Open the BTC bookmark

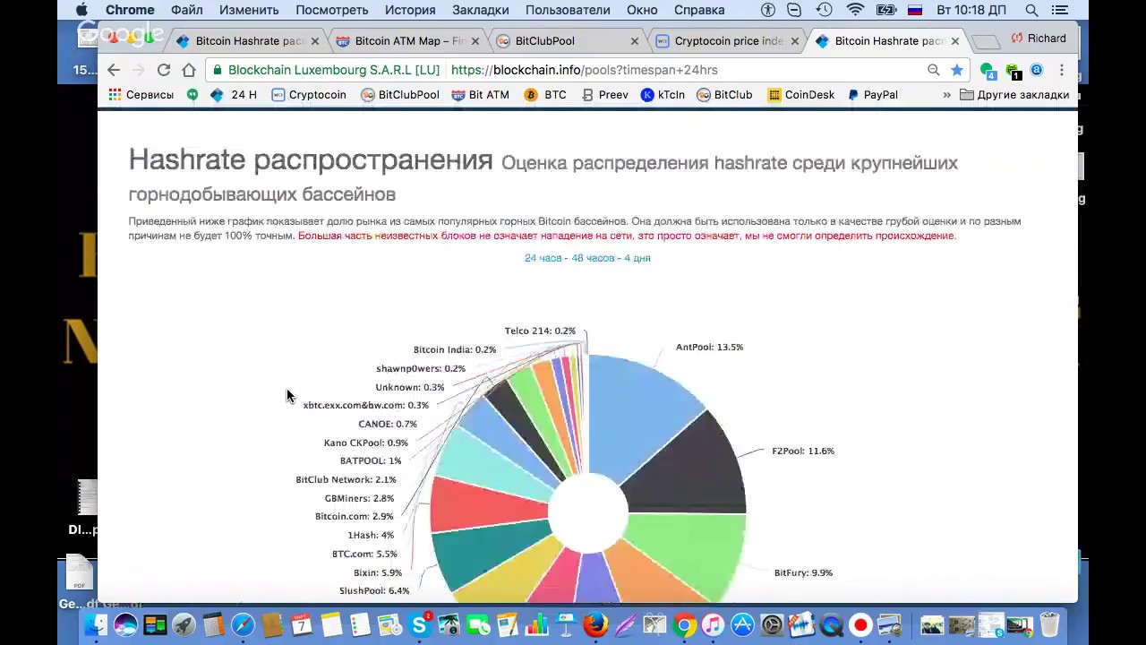(x=545, y=95)
